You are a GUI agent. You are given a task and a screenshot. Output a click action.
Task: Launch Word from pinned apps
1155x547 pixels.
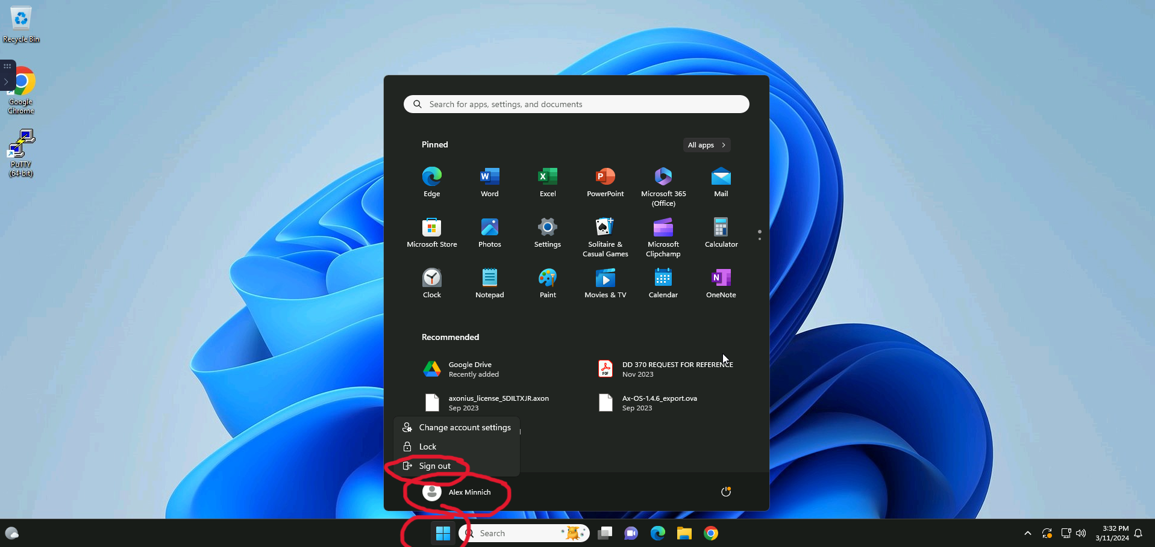489,182
